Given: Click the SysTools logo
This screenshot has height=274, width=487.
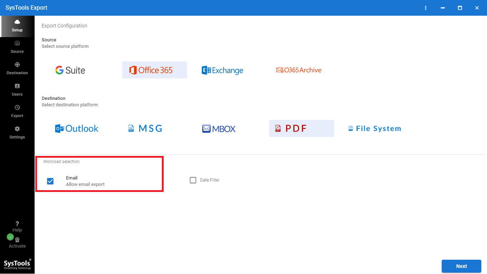Looking at the screenshot, I should pos(17,264).
